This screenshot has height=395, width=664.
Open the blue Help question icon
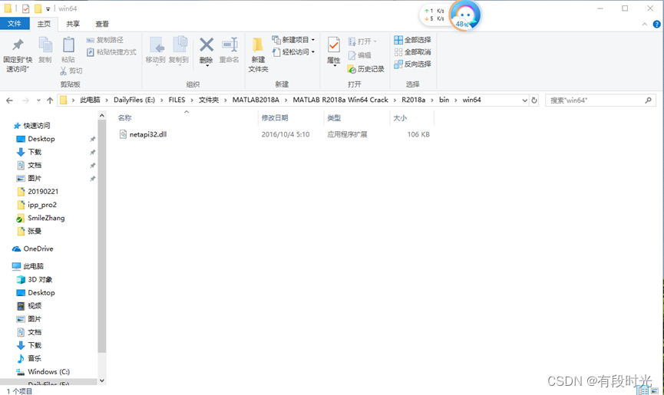point(657,25)
